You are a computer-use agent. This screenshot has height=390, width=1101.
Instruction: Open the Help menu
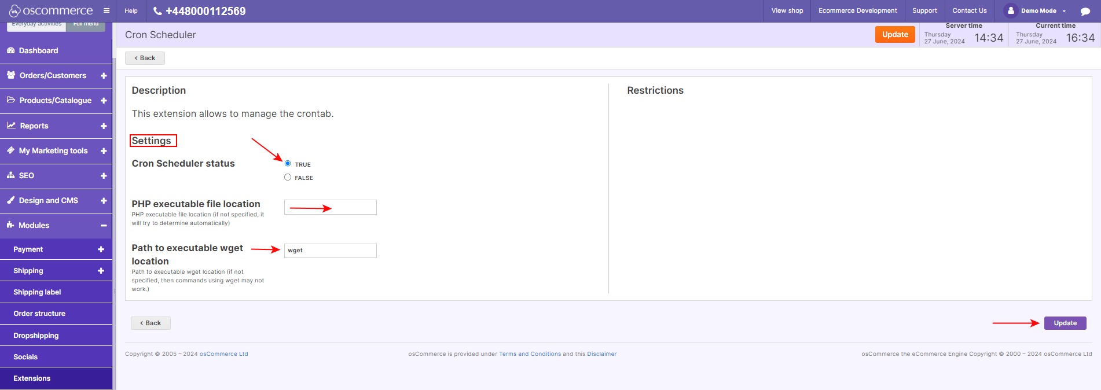(x=131, y=11)
